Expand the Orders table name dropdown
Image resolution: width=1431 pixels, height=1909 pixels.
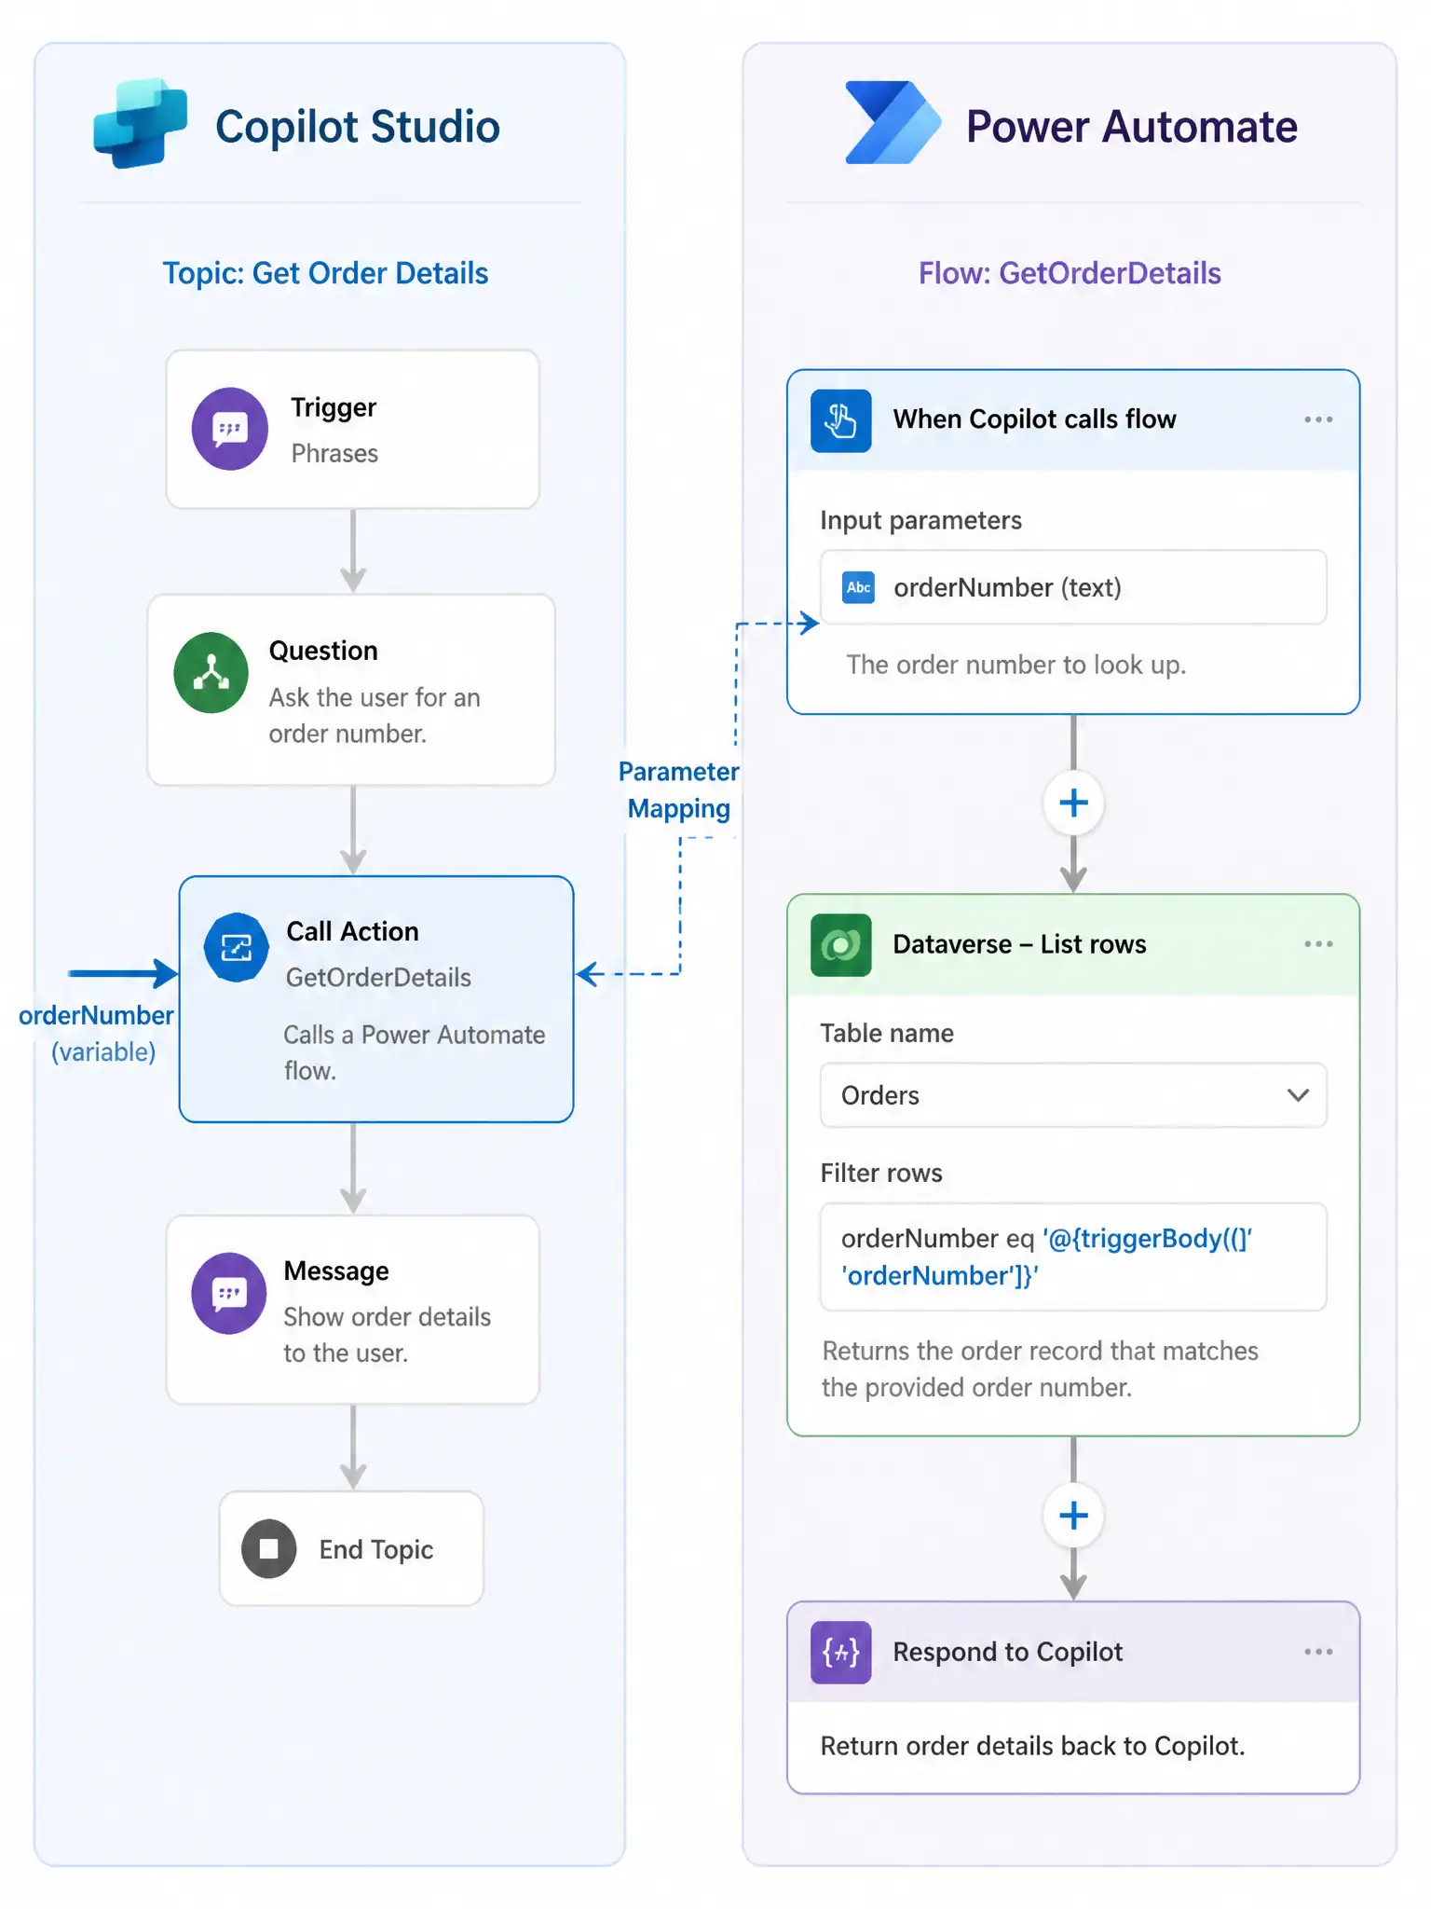(x=1073, y=1095)
